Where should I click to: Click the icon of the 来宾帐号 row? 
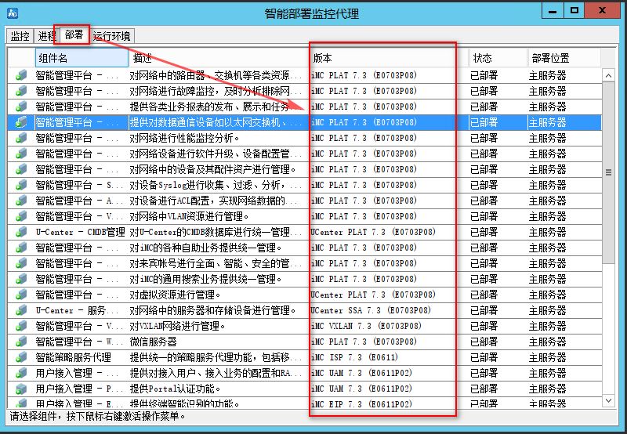[x=21, y=263]
